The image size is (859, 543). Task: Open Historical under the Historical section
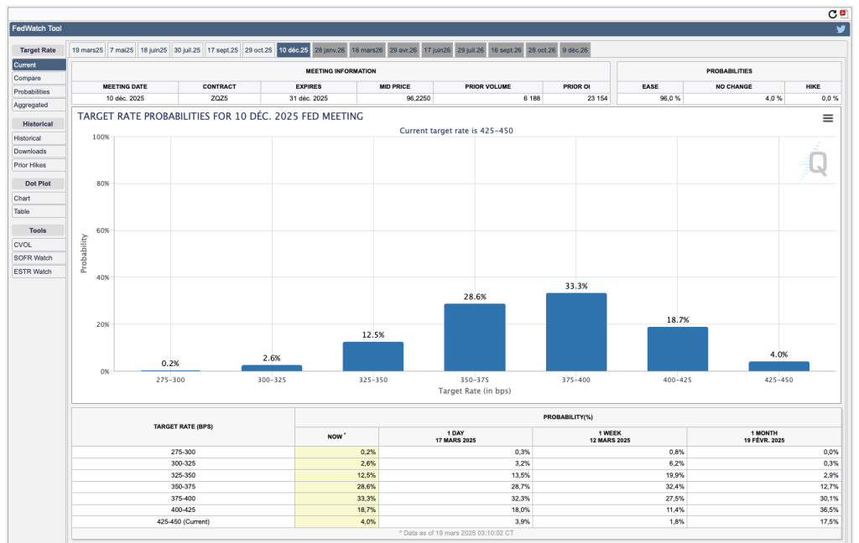coord(39,138)
